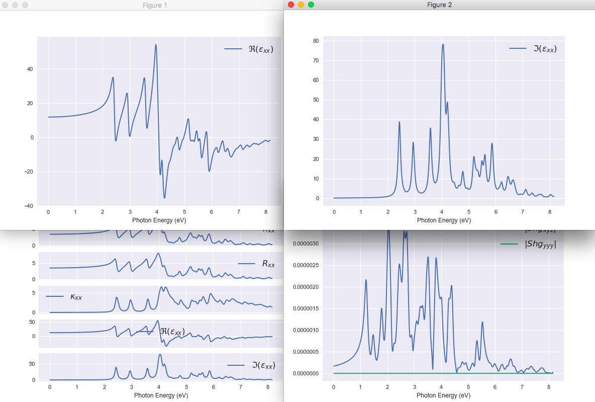Click the blue legend line in Figure 2
The height and width of the screenshot is (402, 595).
point(518,48)
